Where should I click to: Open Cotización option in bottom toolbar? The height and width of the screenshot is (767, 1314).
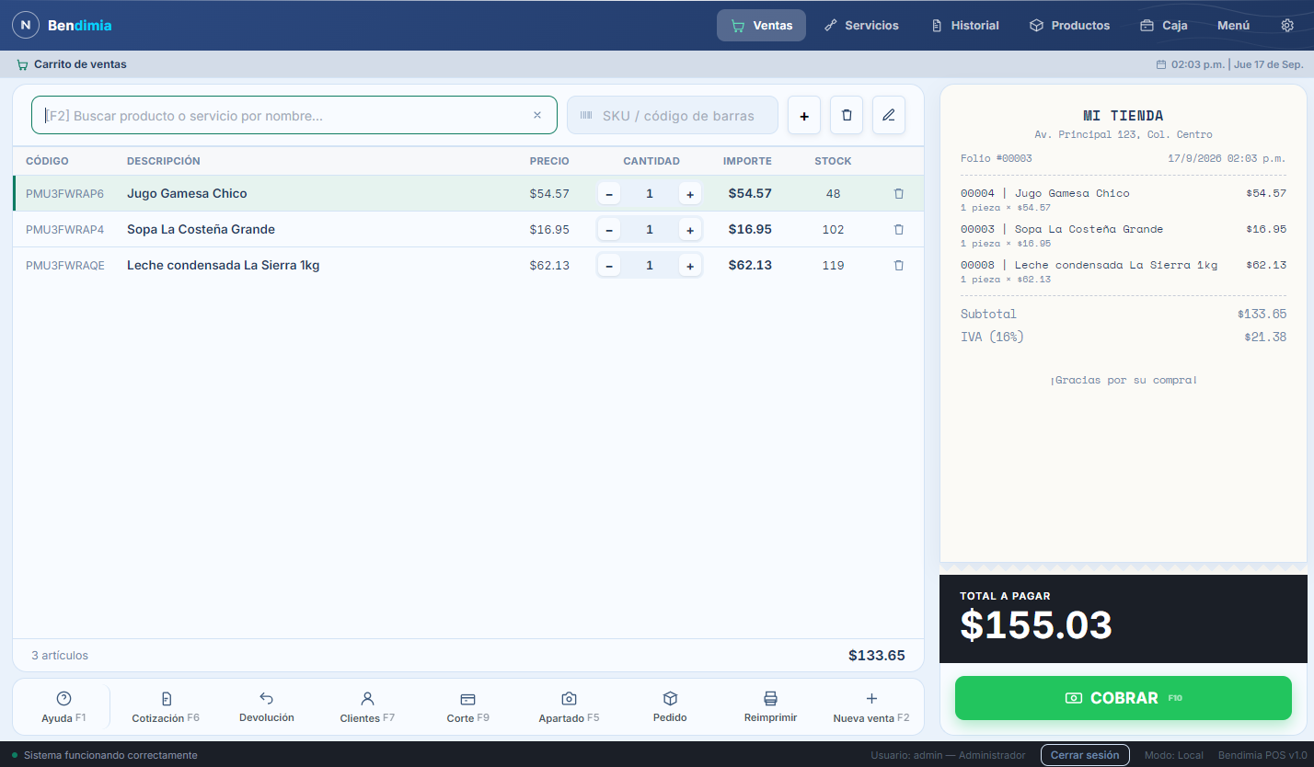point(166,707)
